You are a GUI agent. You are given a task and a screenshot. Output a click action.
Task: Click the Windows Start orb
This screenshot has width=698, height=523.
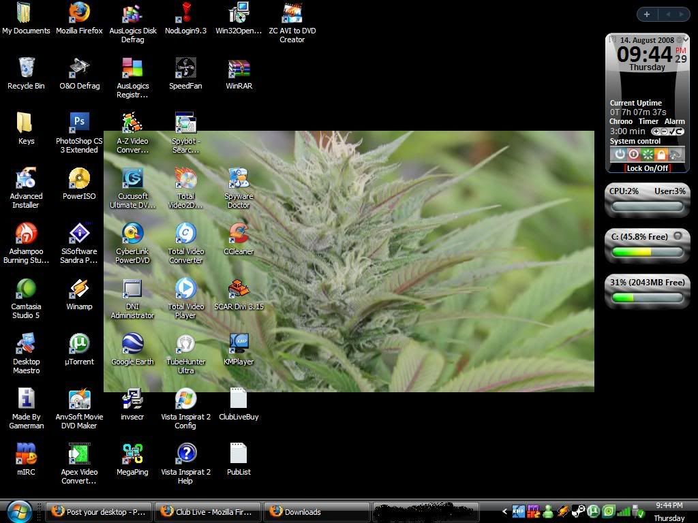tap(19, 511)
